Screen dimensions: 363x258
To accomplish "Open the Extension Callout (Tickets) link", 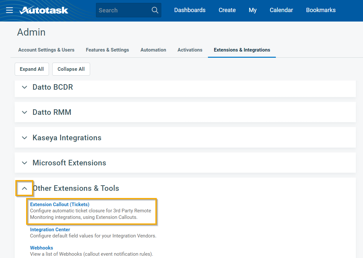I will tap(59, 205).
